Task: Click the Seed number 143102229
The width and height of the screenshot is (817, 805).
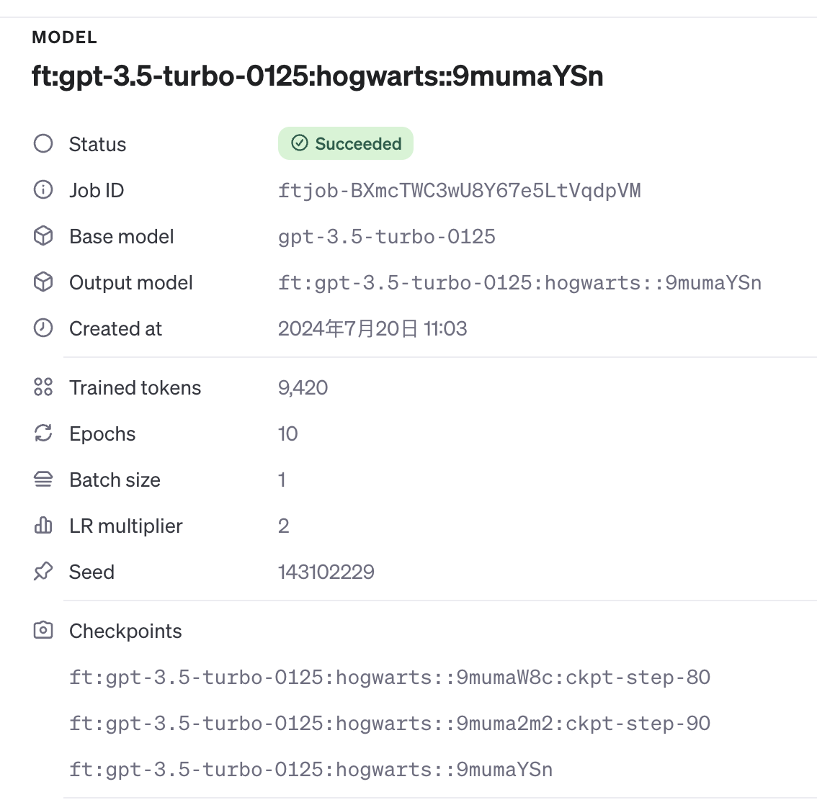Action: (x=326, y=572)
